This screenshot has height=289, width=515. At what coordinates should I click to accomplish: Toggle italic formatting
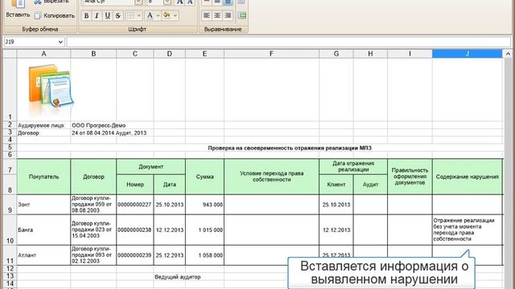pos(97,15)
